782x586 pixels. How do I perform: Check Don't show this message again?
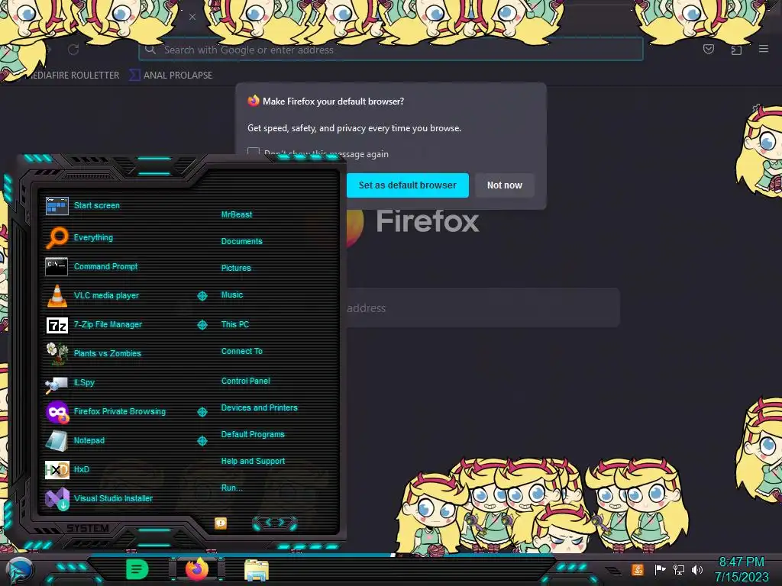pyautogui.click(x=254, y=153)
